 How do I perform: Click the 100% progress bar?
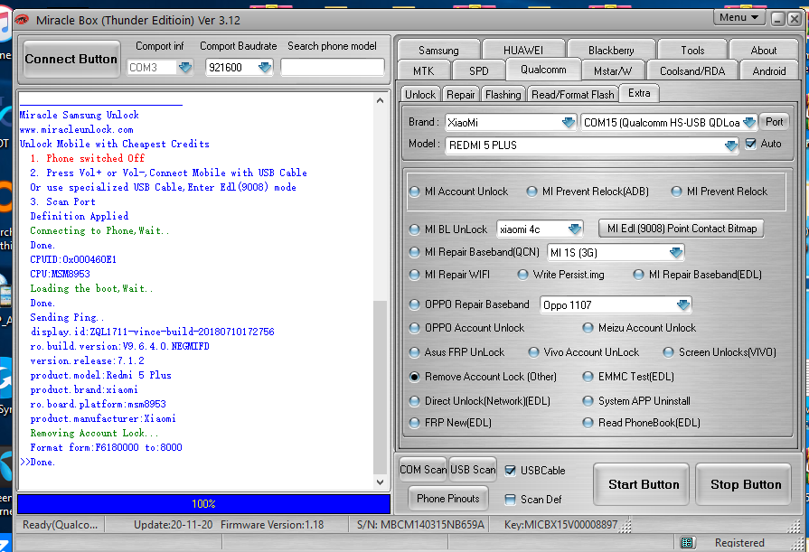(x=203, y=503)
